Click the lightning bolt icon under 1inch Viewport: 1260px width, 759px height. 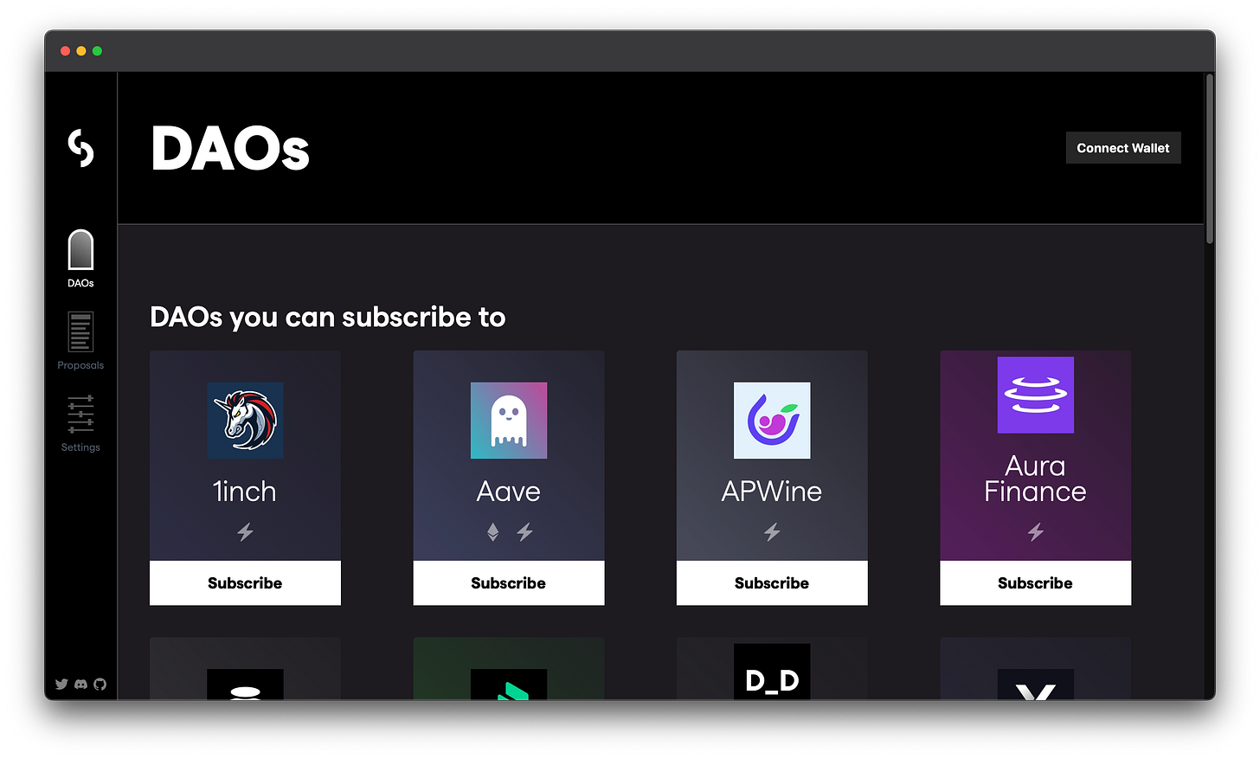(245, 532)
